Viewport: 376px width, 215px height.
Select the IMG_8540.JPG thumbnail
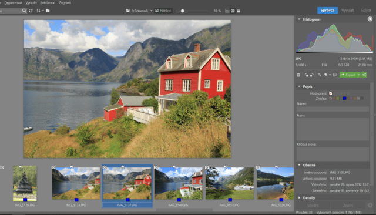click(179, 183)
